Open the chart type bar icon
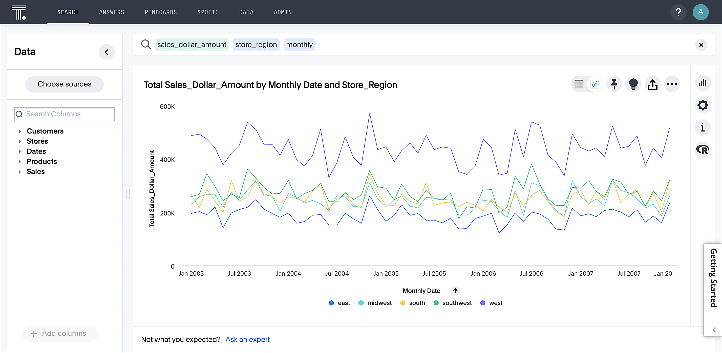 coord(702,83)
